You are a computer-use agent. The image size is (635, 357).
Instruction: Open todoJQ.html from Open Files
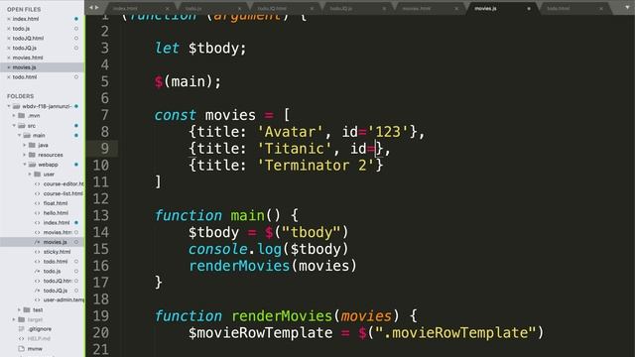coord(28,39)
